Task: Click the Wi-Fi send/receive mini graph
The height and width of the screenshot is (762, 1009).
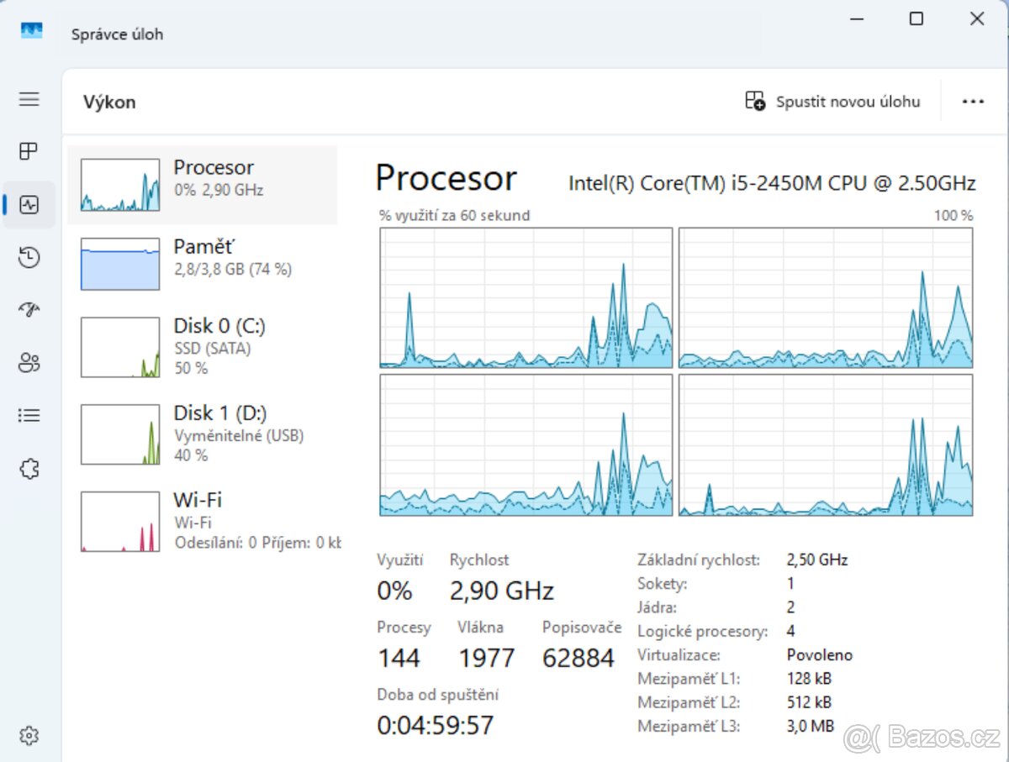Action: tap(119, 520)
